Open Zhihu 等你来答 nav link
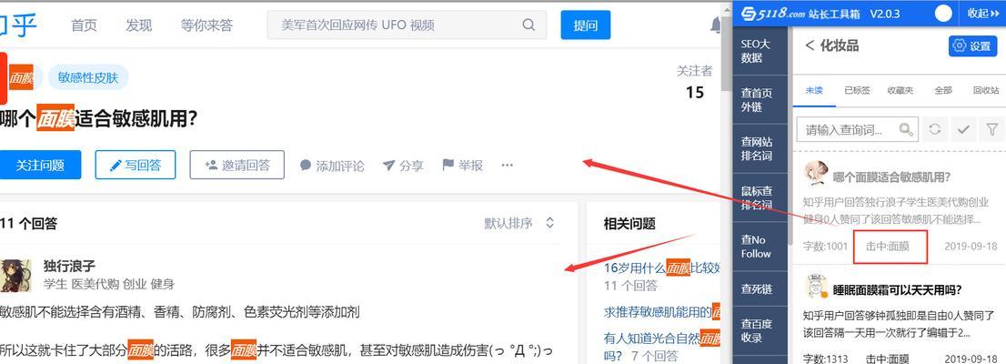 click(206, 25)
